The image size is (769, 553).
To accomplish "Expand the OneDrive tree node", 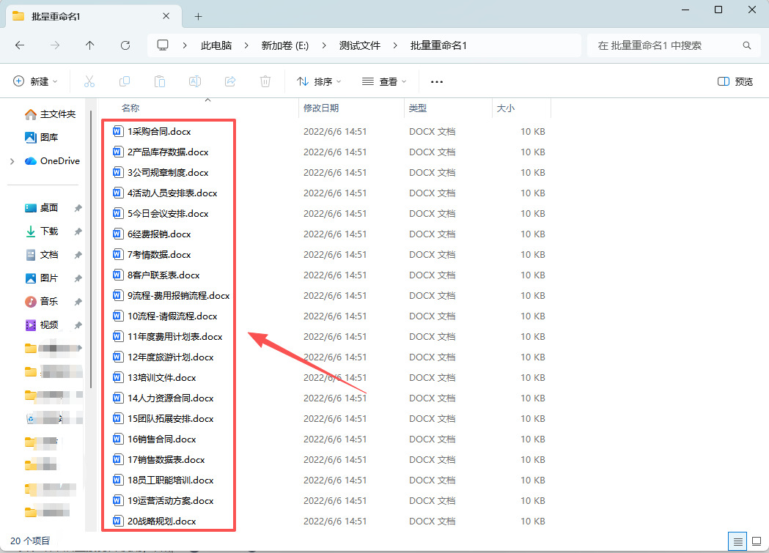I will click(x=12, y=161).
